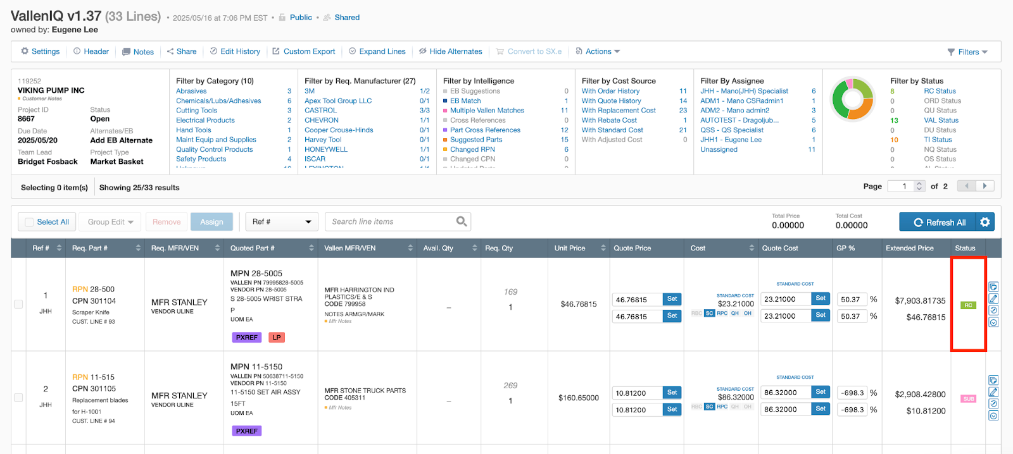Open the Ref # sort dropdown
The width and height of the screenshot is (1013, 454).
(x=282, y=222)
